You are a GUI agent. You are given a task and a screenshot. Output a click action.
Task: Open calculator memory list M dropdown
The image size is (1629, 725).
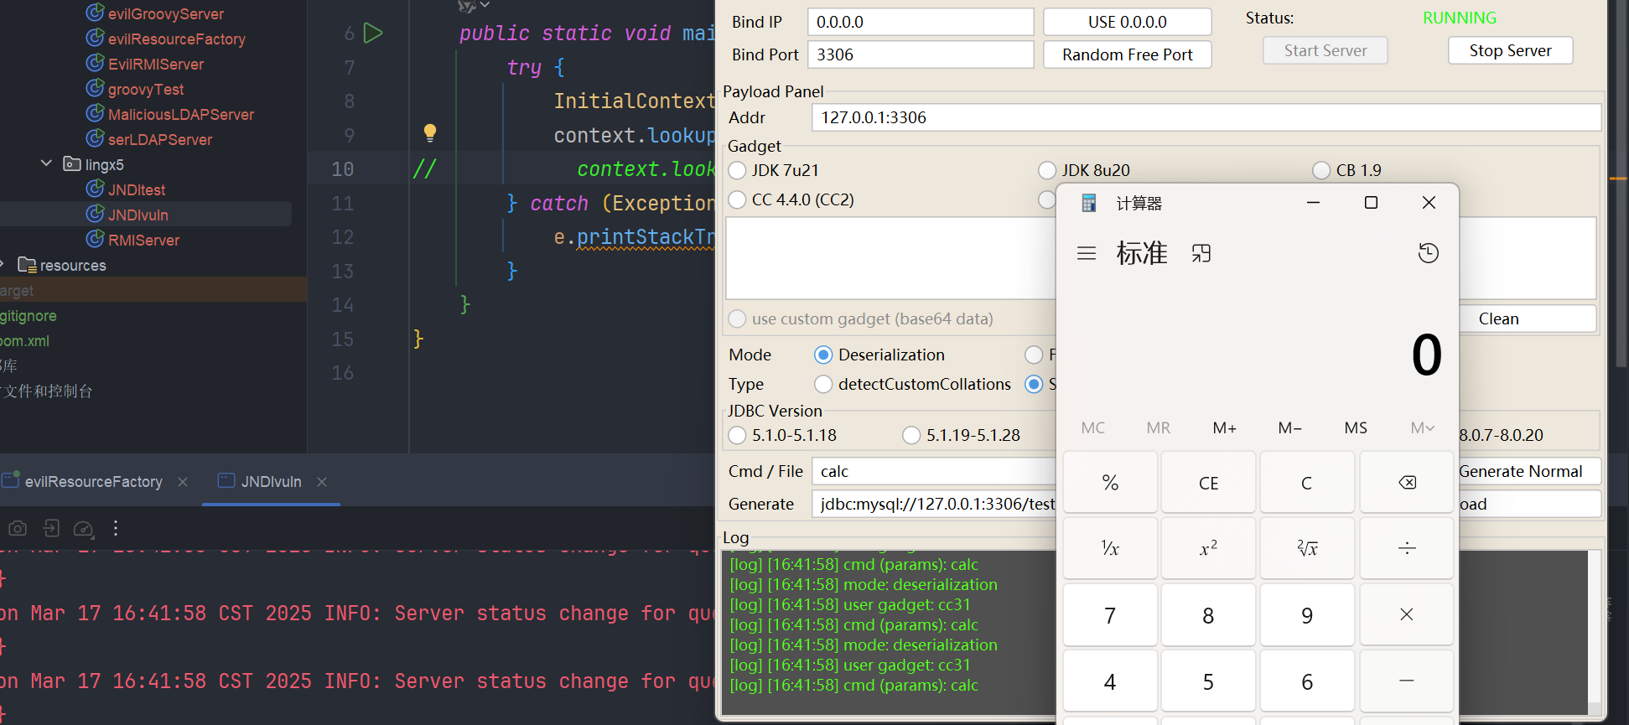click(1422, 427)
